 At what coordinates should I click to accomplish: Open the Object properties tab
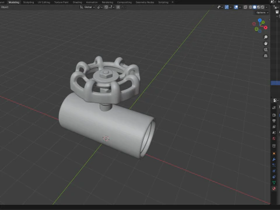point(274,153)
